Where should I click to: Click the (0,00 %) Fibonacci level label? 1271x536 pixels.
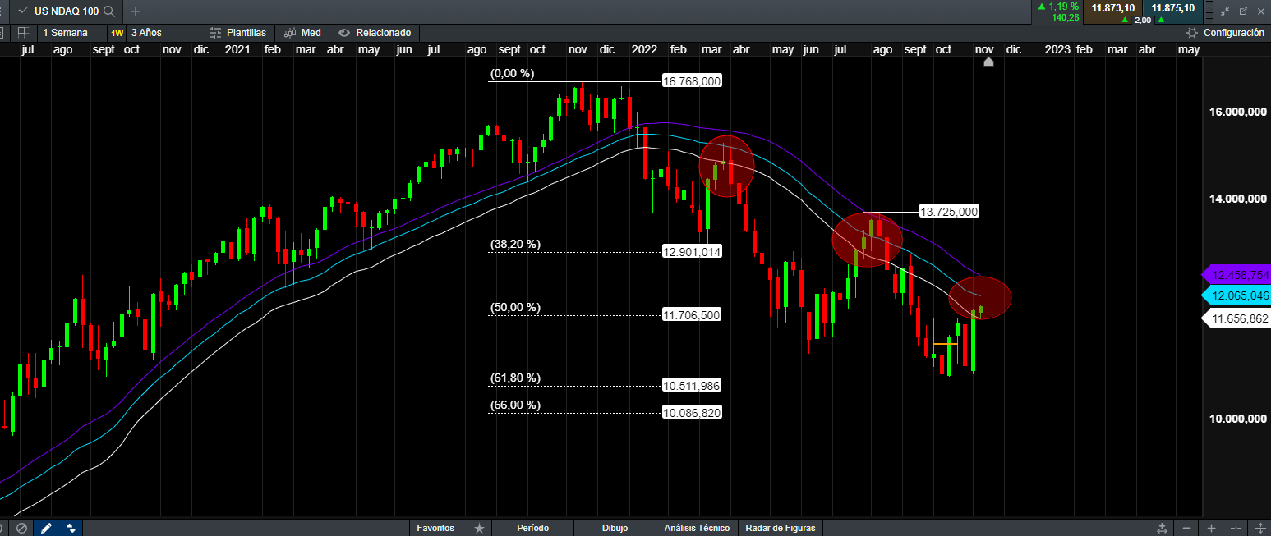tap(513, 73)
